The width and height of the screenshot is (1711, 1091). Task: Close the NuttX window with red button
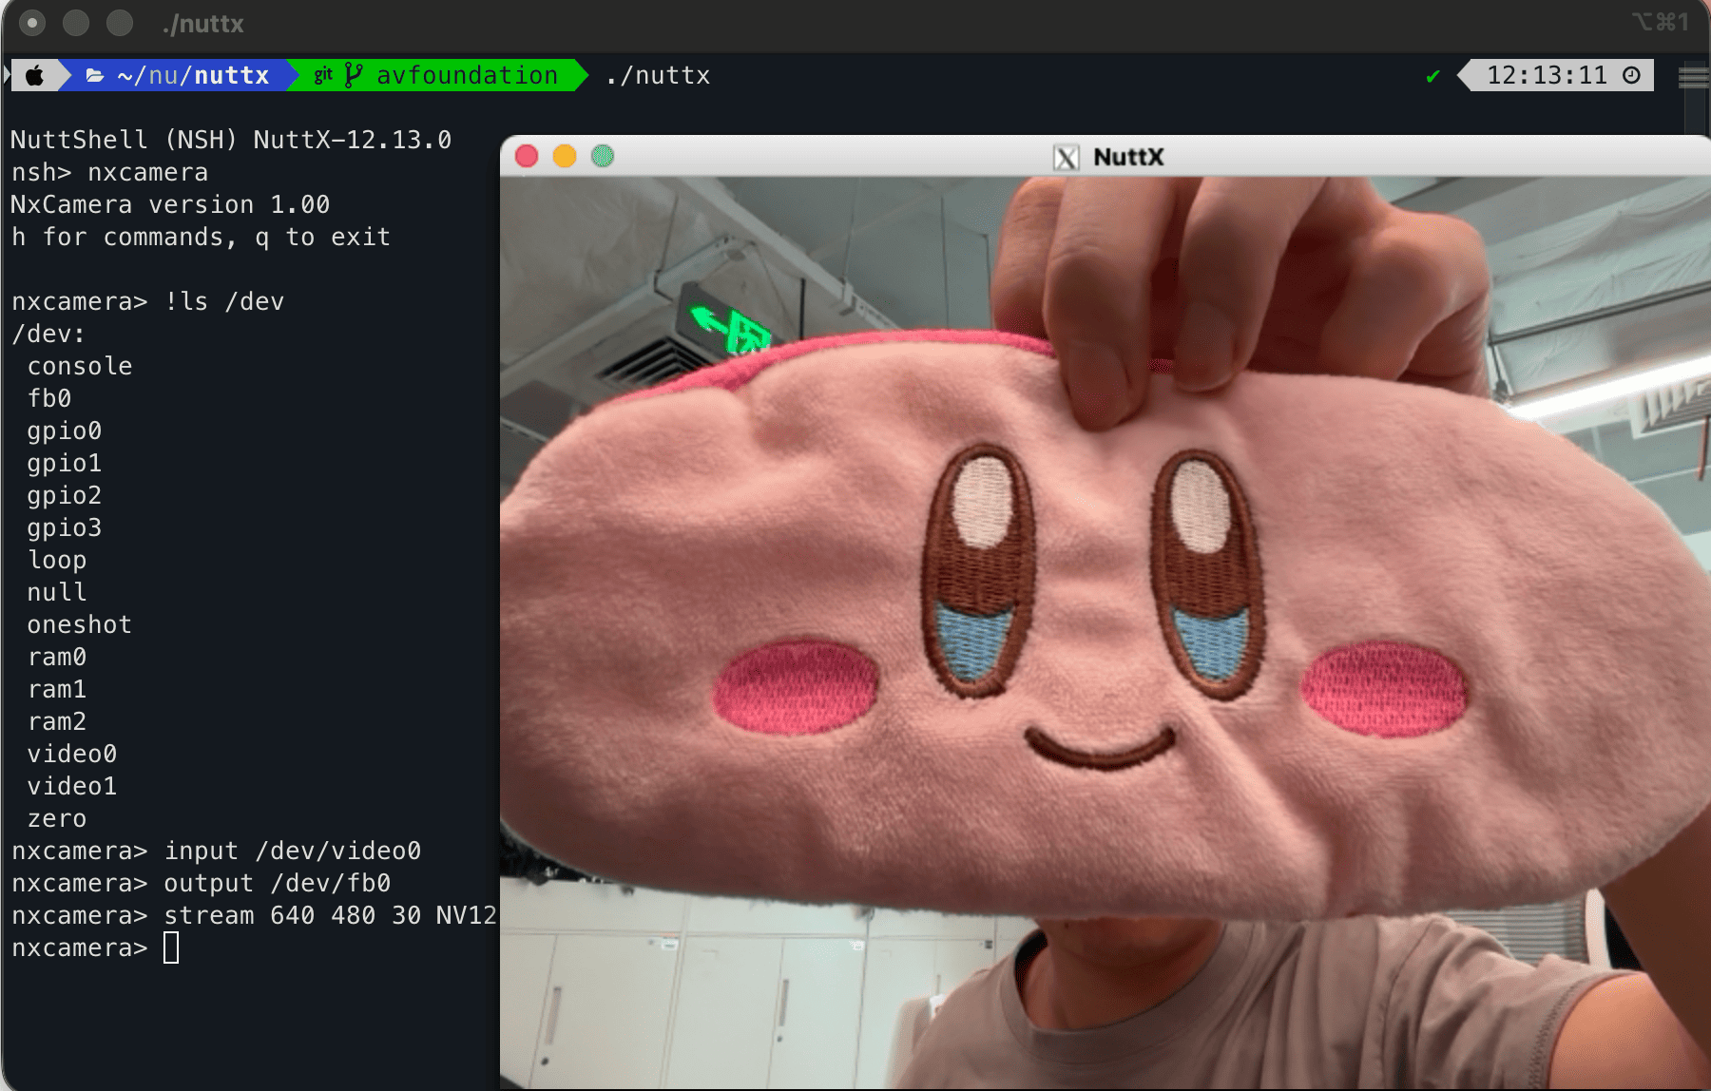[527, 156]
